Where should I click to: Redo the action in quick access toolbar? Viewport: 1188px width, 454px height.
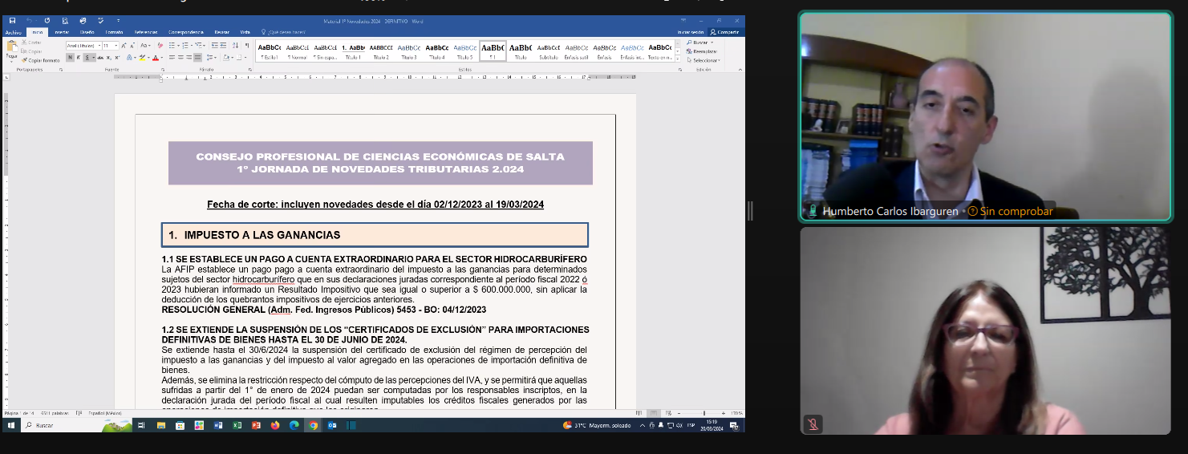tap(47, 20)
